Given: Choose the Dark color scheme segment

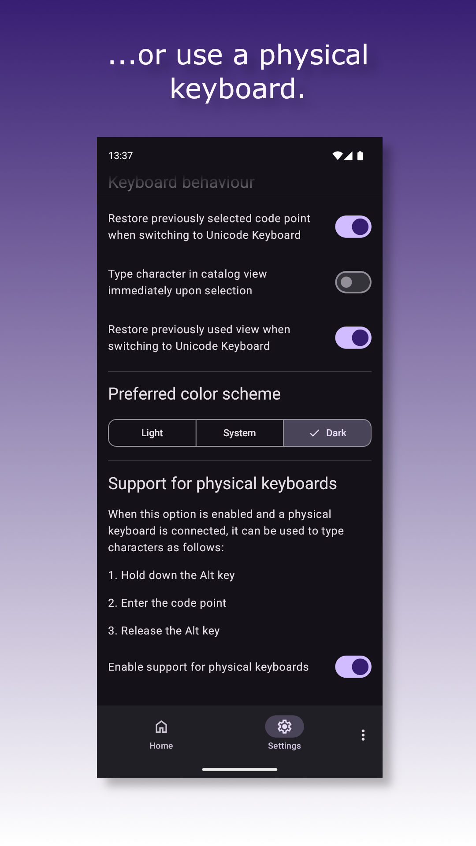Looking at the screenshot, I should pos(327,433).
